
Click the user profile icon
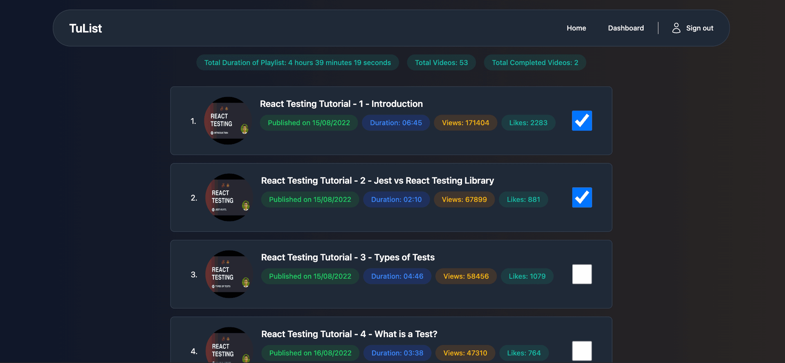coord(676,28)
